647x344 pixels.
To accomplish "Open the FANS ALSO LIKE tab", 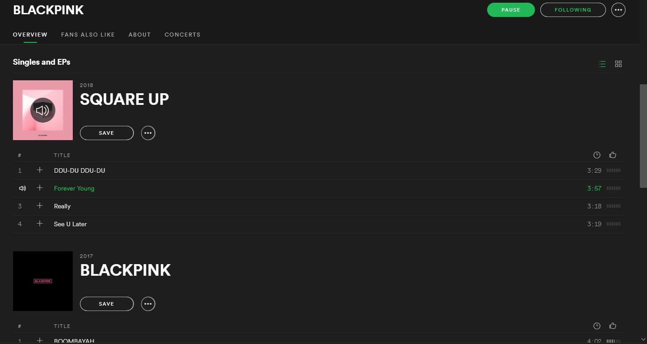I will point(88,34).
